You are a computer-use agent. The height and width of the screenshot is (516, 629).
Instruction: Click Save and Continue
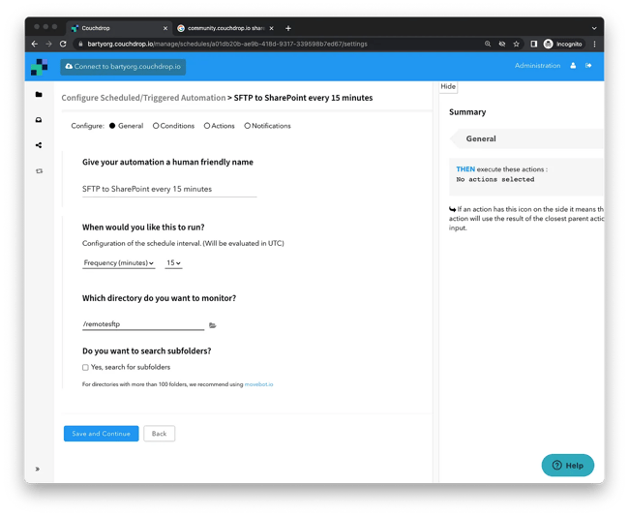click(101, 434)
